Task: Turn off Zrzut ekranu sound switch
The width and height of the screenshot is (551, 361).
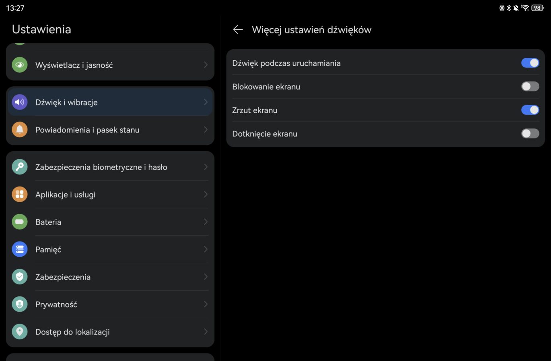Action: 530,110
